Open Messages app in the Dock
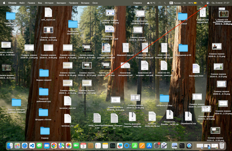Screen dimensions: 232x151 pos(39,146)
